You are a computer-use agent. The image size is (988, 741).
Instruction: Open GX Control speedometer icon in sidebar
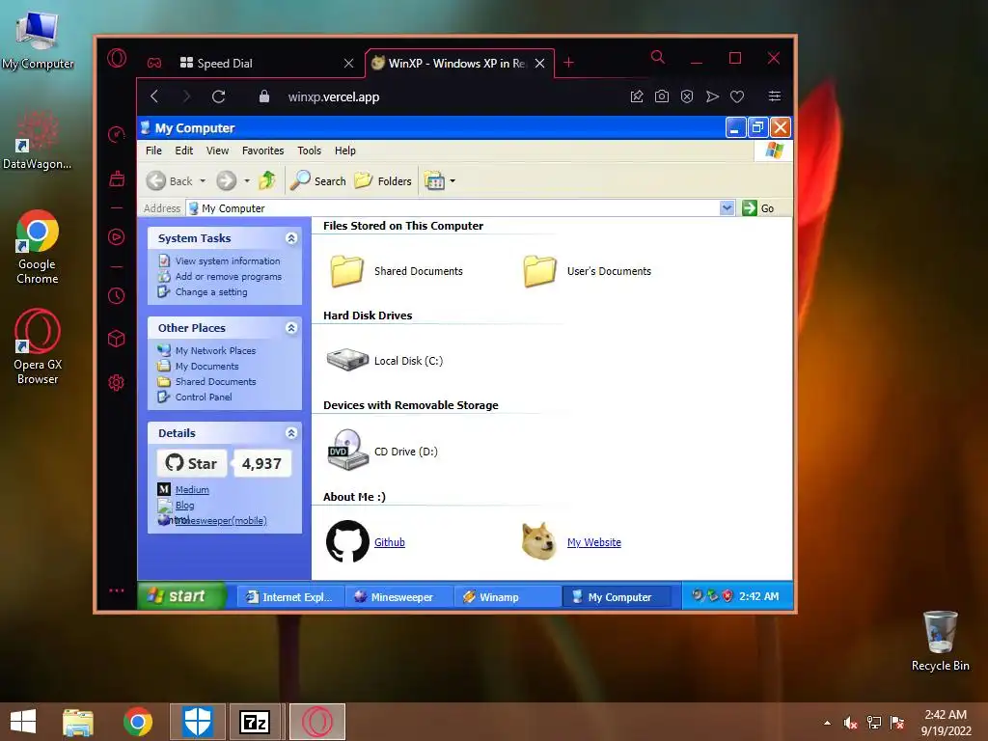(x=117, y=134)
